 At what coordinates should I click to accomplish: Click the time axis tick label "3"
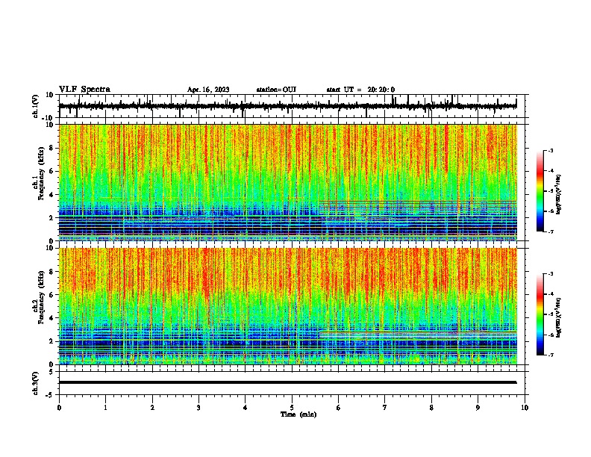(x=198, y=408)
